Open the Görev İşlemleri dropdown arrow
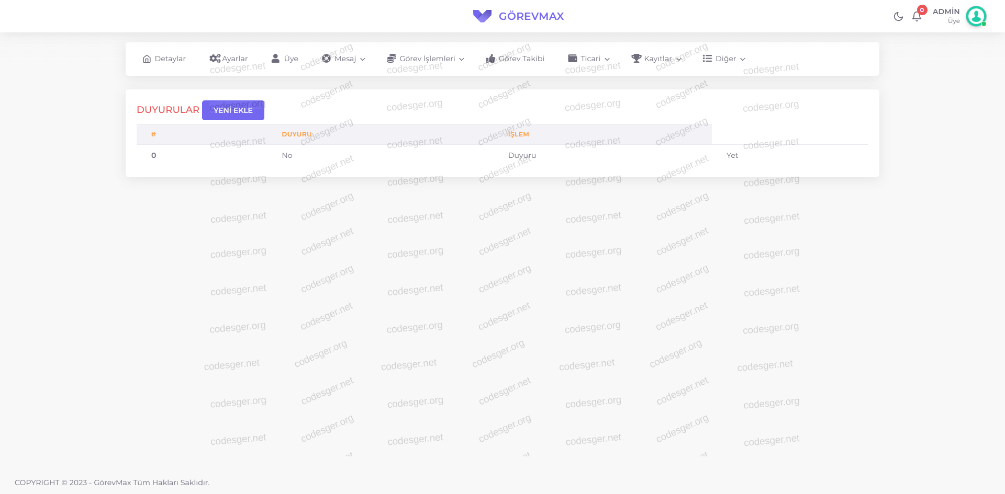This screenshot has height=494, width=1005. tap(462, 59)
